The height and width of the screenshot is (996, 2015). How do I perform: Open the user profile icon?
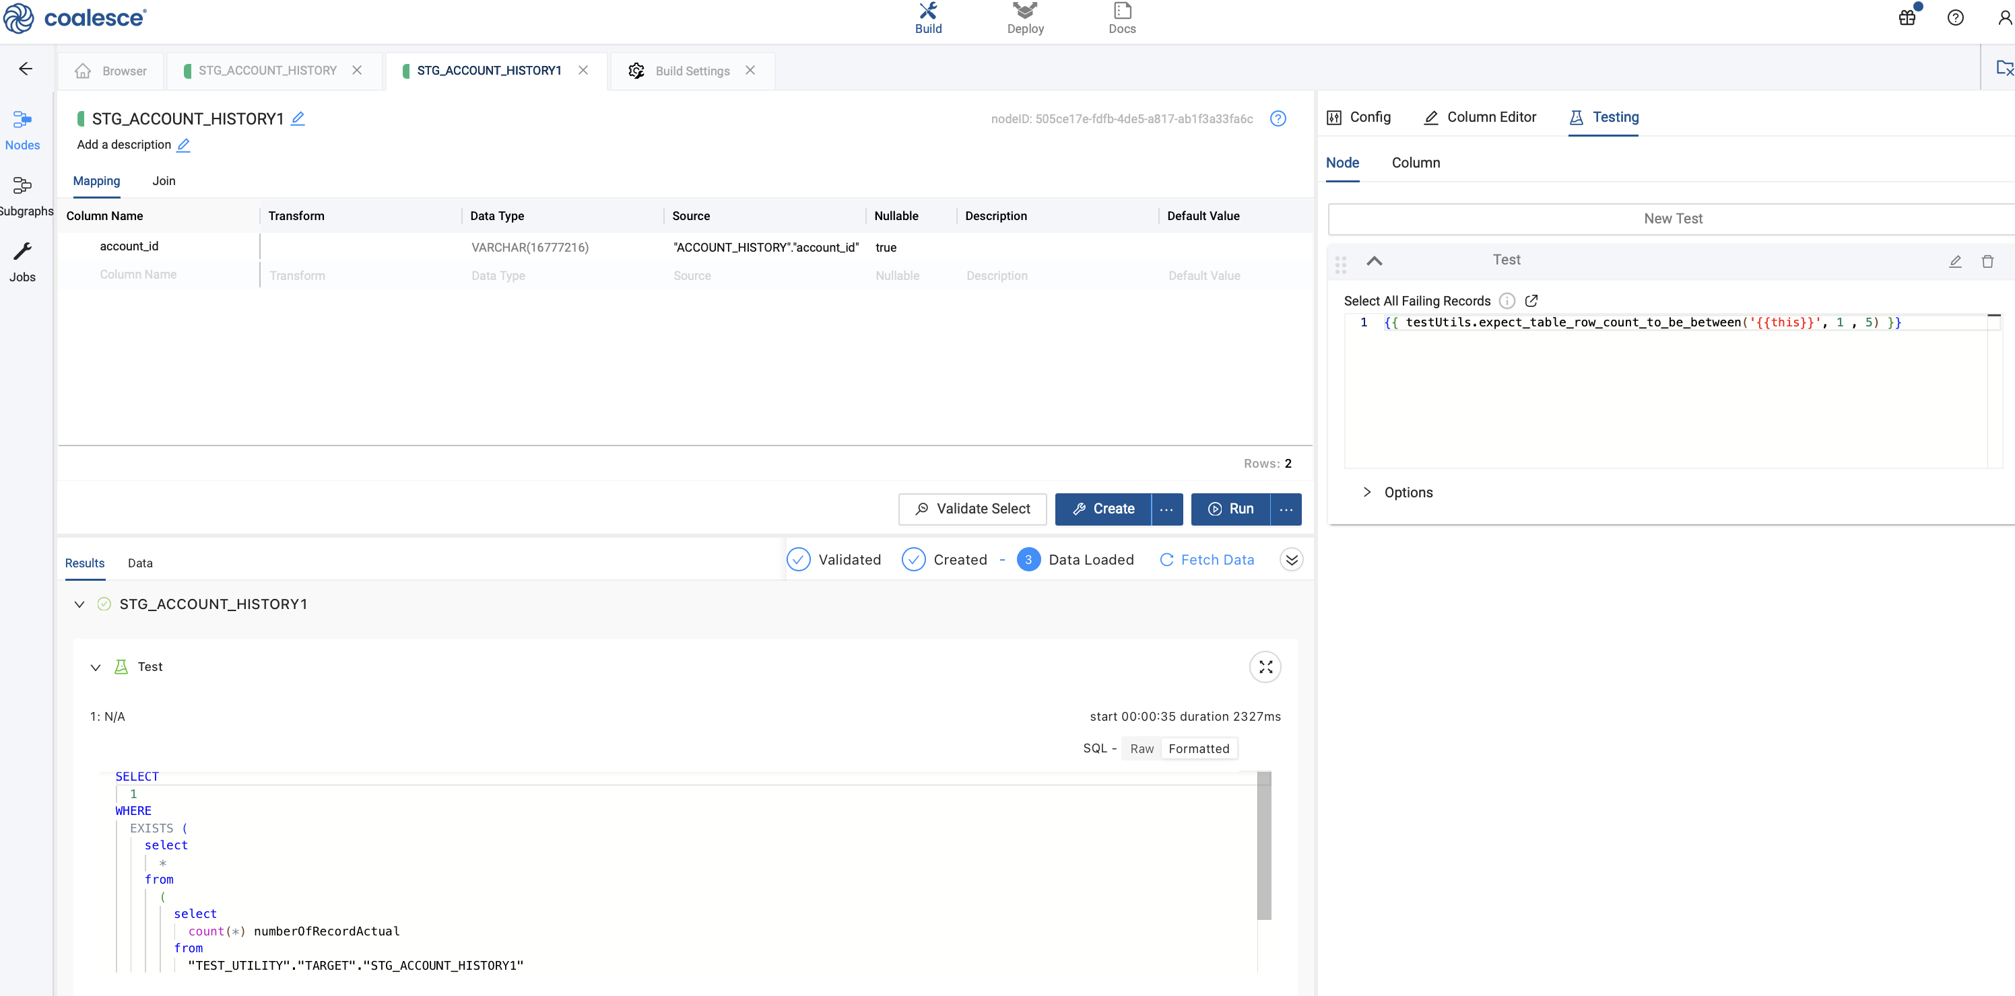2004,17
